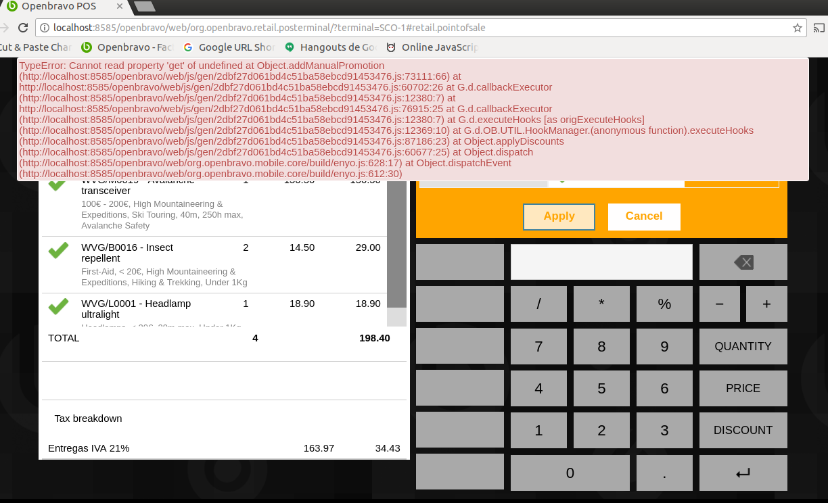
Task: Click the keypad entry display field
Action: tap(601, 262)
